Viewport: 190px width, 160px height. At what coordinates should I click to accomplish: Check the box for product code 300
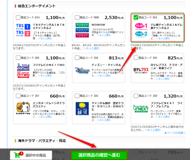click(x=136, y=58)
